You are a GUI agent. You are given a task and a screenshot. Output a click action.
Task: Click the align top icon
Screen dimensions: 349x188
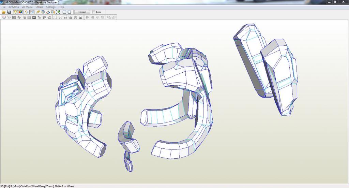(x=97, y=17)
